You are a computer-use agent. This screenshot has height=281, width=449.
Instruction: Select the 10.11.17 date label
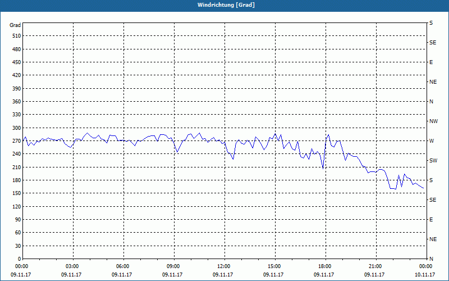(x=425, y=275)
